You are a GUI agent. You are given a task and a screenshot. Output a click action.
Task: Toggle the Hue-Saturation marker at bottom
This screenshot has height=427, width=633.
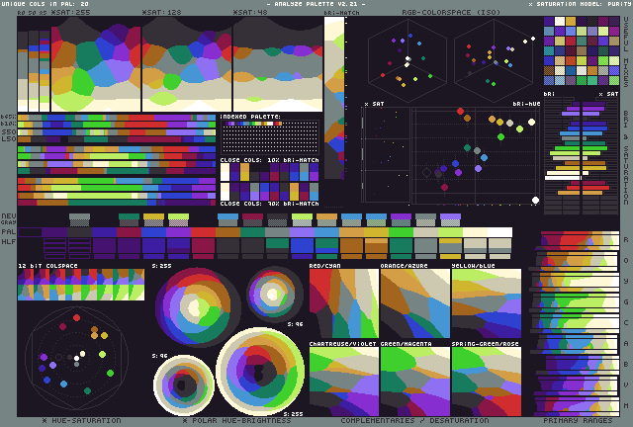[45, 420]
